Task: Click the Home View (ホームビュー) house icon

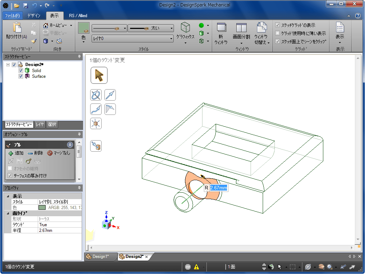Action: tap(46, 25)
